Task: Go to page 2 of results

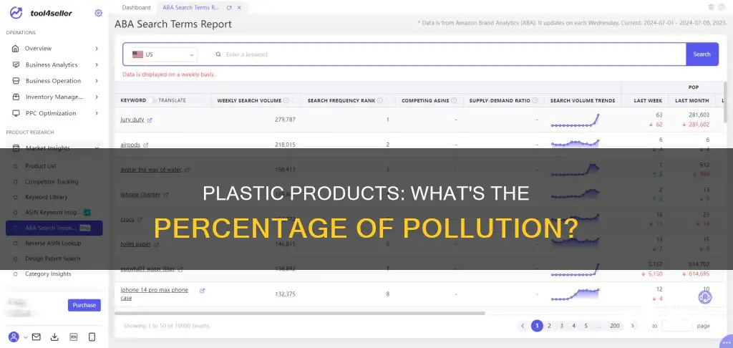Action: [549, 326]
